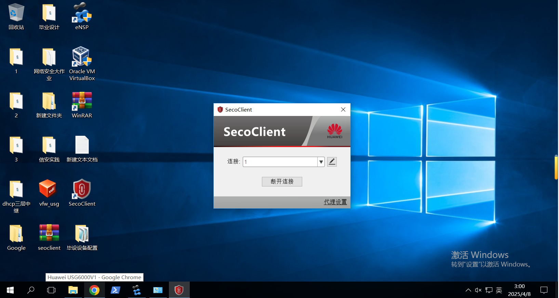The image size is (559, 298).
Task: Click the muted volume tray icon
Action: (478, 290)
